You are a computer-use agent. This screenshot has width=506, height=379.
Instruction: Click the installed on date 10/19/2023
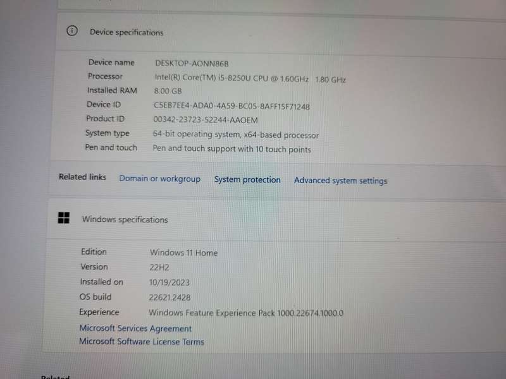169,282
